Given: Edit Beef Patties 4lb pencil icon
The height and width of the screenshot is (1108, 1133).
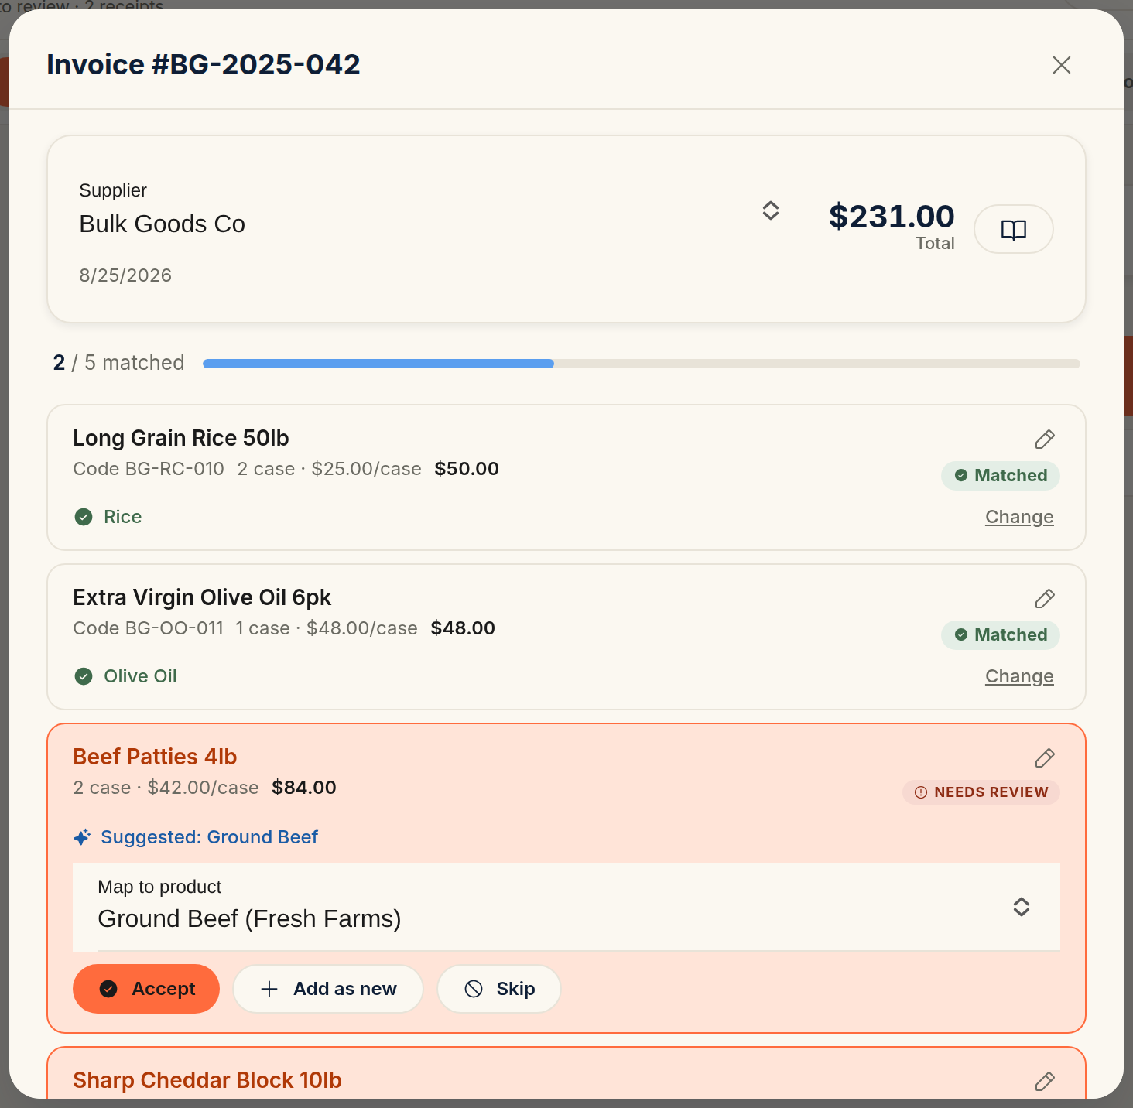Looking at the screenshot, I should tap(1045, 758).
